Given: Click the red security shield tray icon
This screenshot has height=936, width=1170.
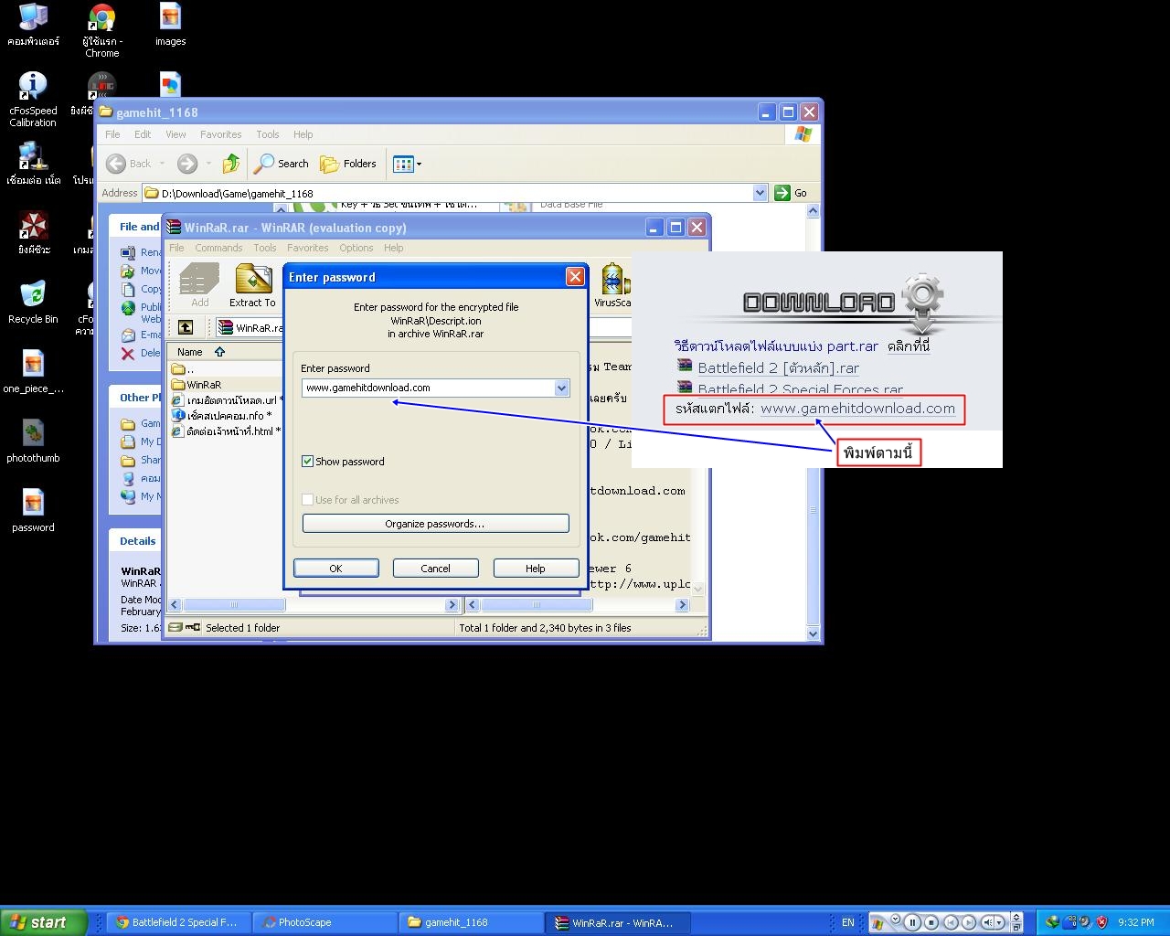Looking at the screenshot, I should 1101,922.
